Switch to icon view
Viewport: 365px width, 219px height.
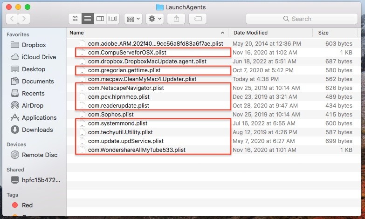pyautogui.click(x=75, y=19)
